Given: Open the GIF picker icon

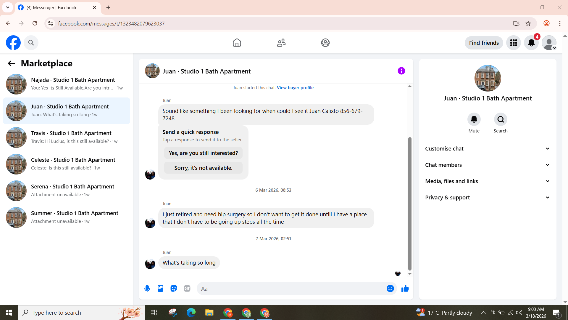Looking at the screenshot, I should (x=187, y=288).
